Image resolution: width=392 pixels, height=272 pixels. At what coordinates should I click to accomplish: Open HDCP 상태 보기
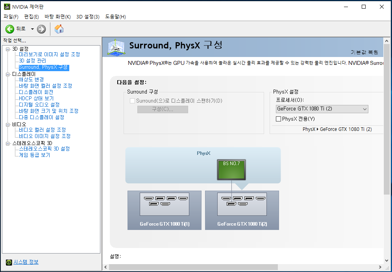point(36,98)
